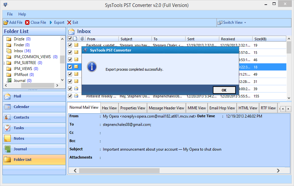Image resolution: width=294 pixels, height=186 pixels.
Task: Open the Switch View dropdown
Action: (232, 22)
